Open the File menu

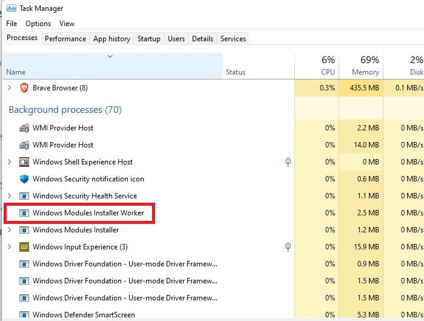(x=12, y=24)
